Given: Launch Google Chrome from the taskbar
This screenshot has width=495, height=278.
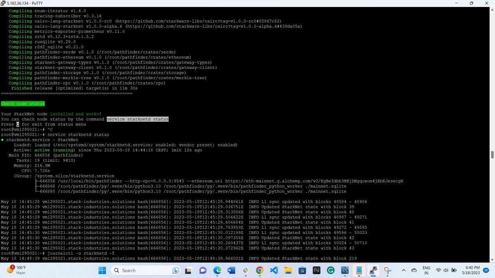Looking at the screenshot, I should 259,270.
